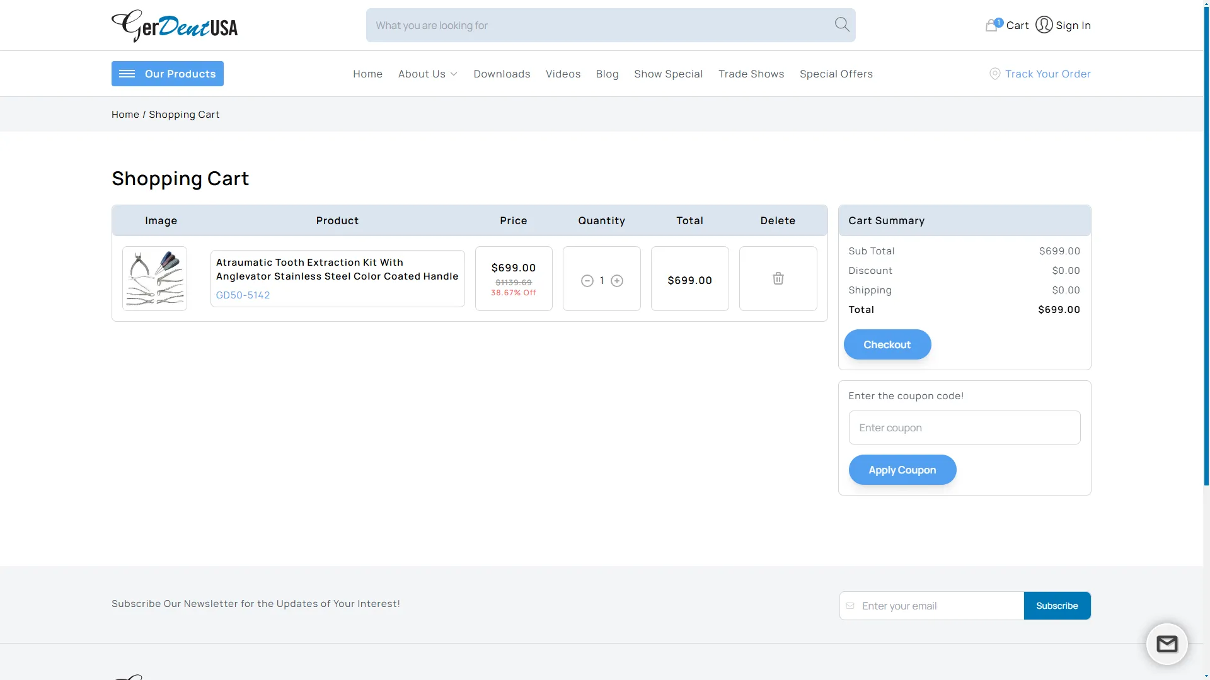Open the floating mail contact icon
Viewport: 1210px width, 680px height.
point(1167,643)
